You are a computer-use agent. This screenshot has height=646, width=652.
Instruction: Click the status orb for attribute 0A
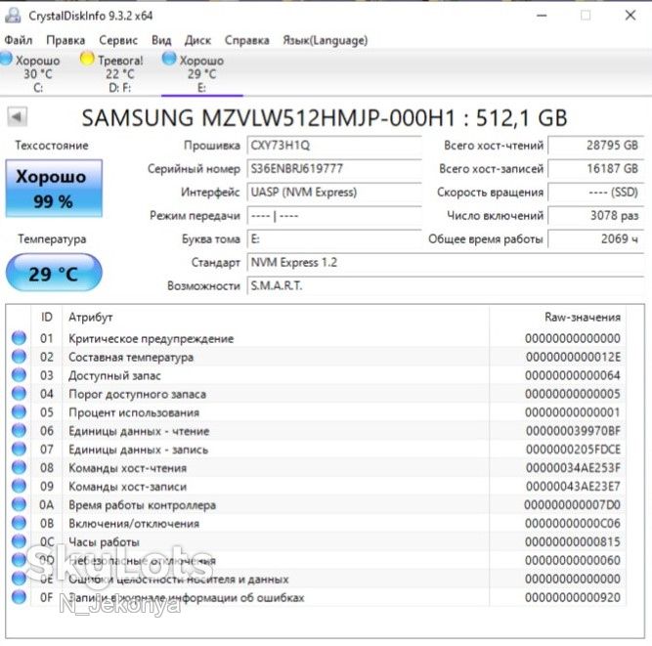19,504
